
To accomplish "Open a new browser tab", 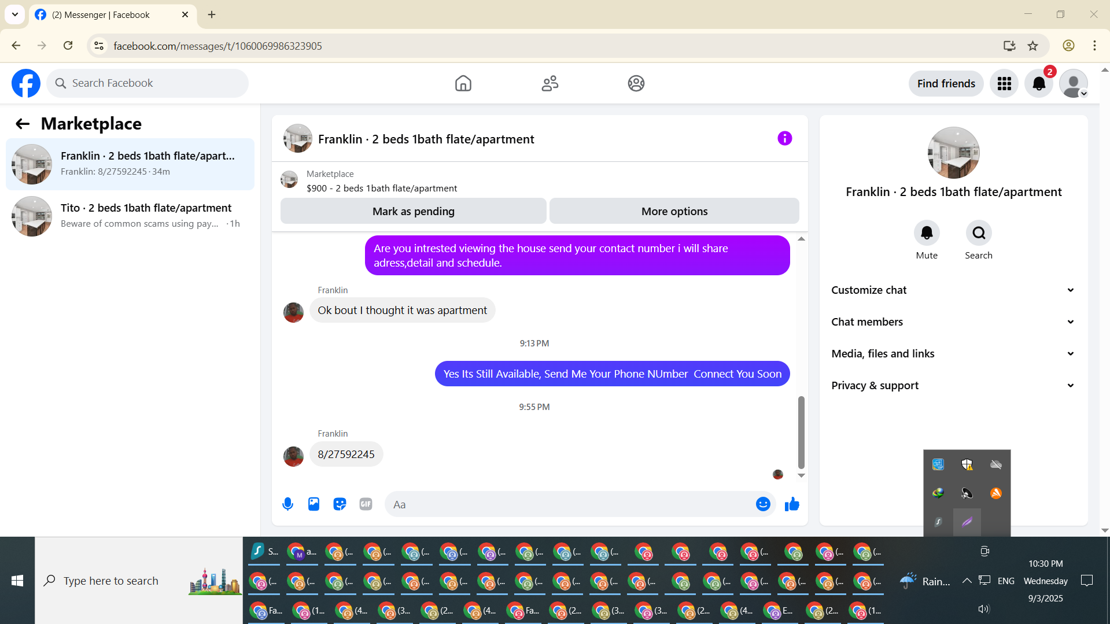I will 212,14.
